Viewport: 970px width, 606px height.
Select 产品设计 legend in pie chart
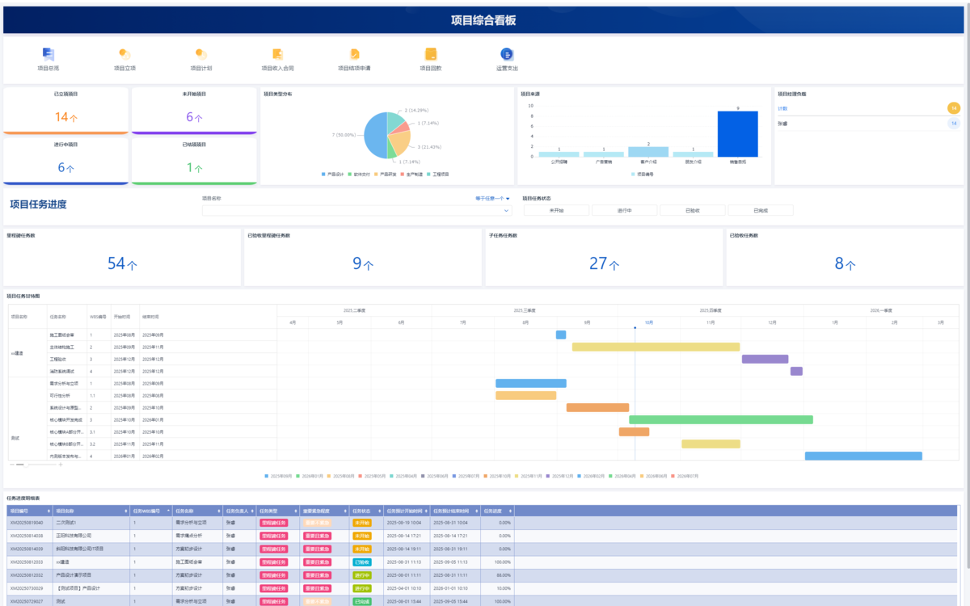click(x=332, y=174)
